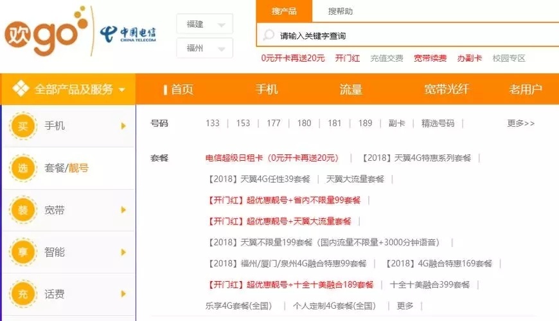559x321 pixels.
Task: Open 电信超级日租卡 plan link
Action: coord(272,158)
